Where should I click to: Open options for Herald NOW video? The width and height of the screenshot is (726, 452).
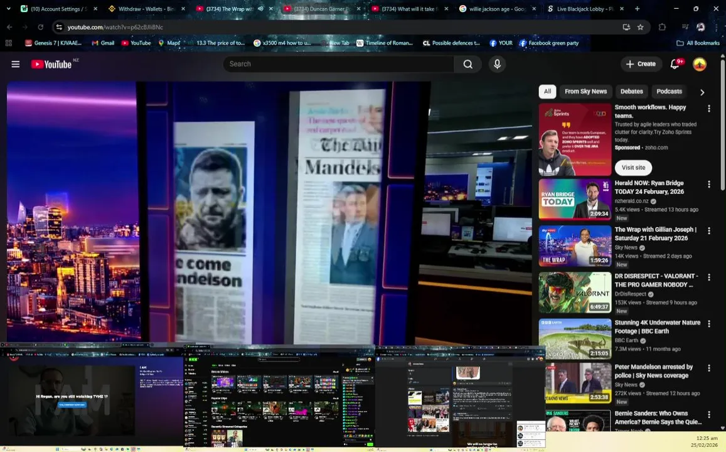pyautogui.click(x=708, y=185)
